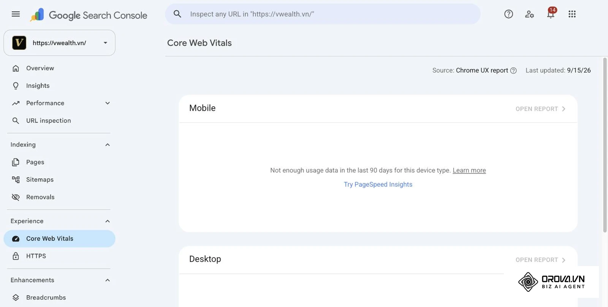Open the Google apps grid

[x=572, y=14]
